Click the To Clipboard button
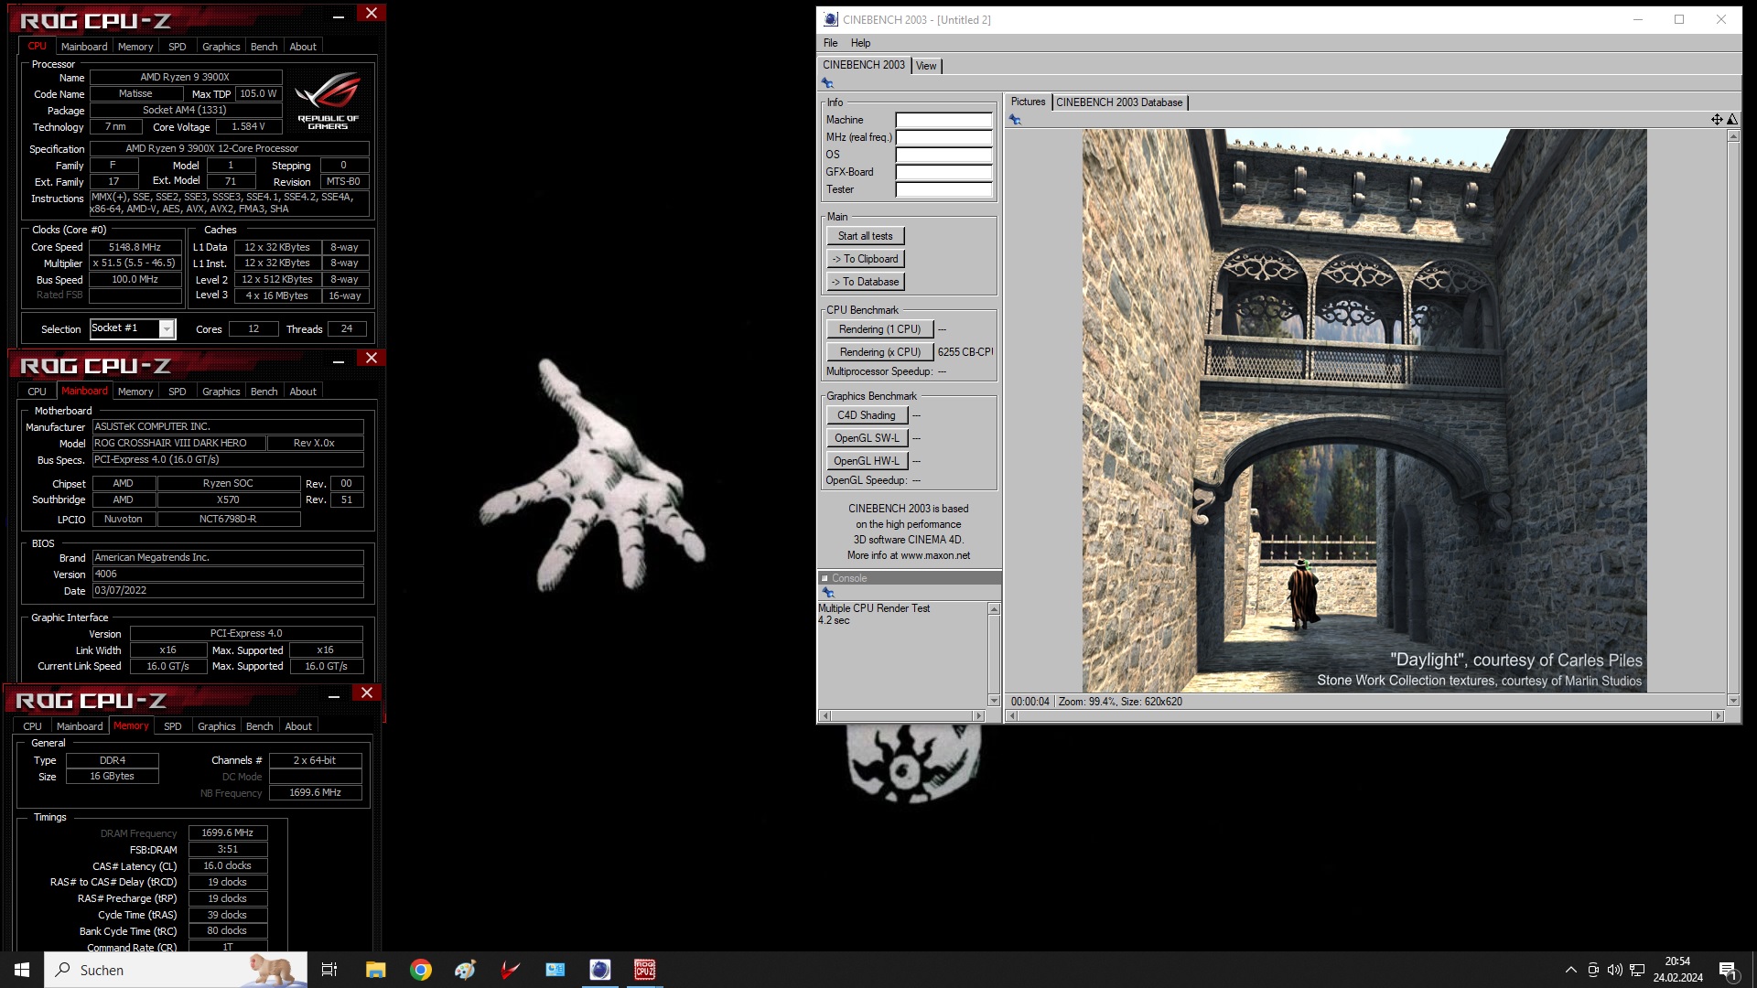 865,259
